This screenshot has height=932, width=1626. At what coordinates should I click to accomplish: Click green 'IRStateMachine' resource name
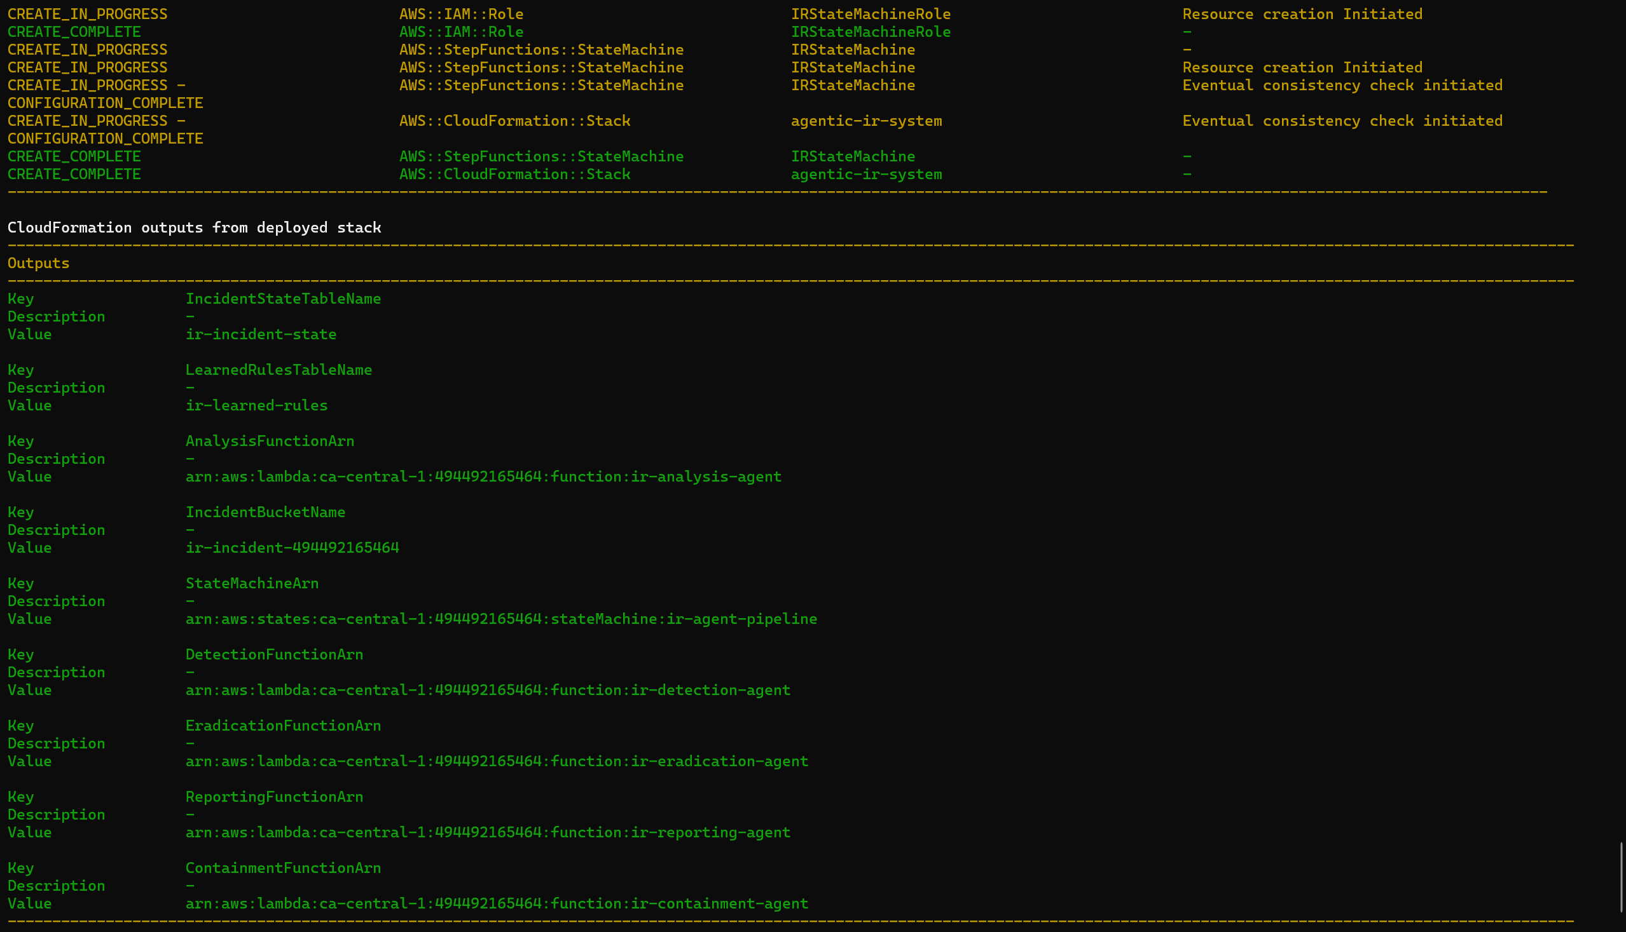[853, 156]
